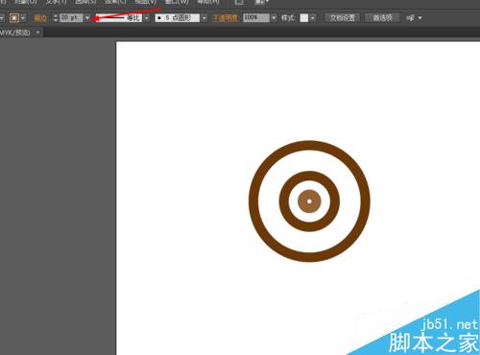This screenshot has height=355, width=480.
Task: Open the orange 不透明度 opacity panel link
Action: point(226,18)
